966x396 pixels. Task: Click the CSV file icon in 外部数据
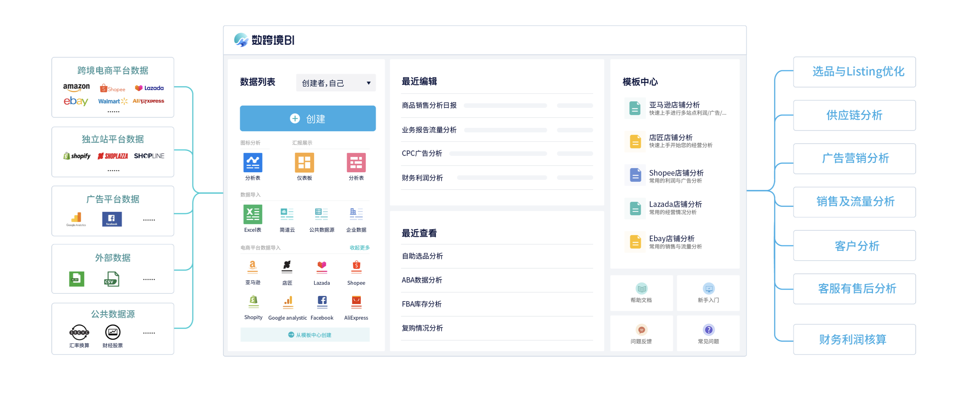point(111,279)
